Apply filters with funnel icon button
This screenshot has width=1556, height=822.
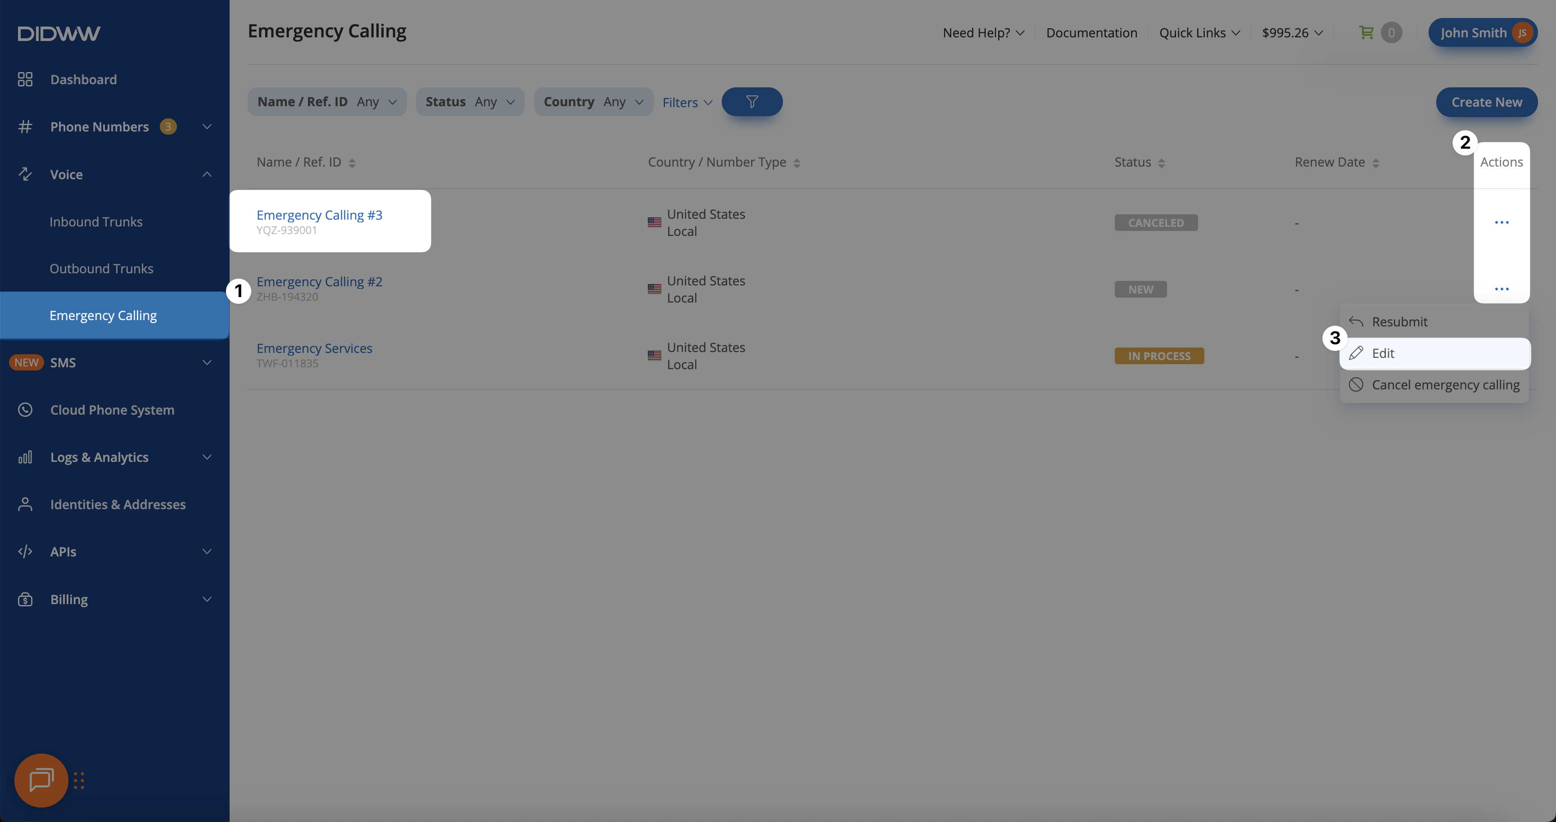pos(751,101)
